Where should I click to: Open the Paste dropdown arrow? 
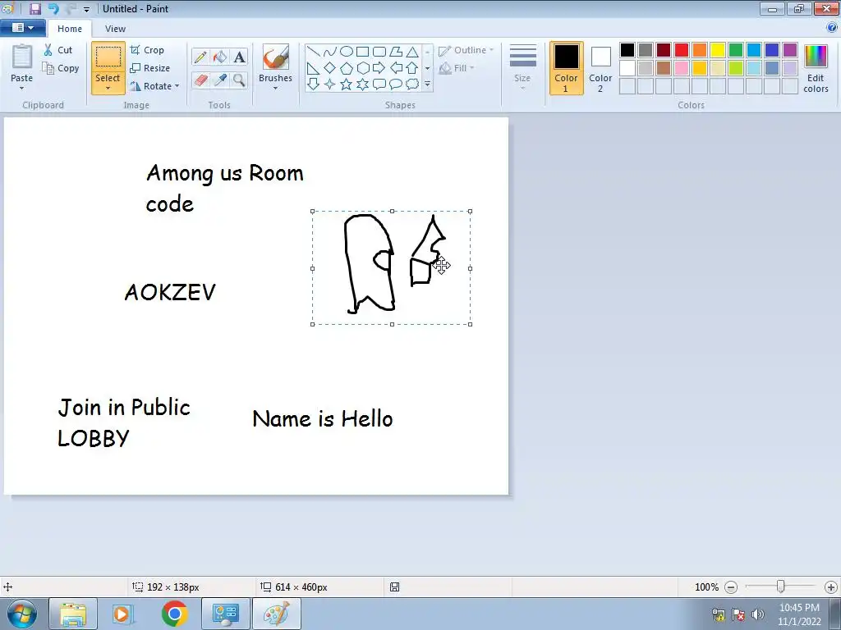coord(22,89)
